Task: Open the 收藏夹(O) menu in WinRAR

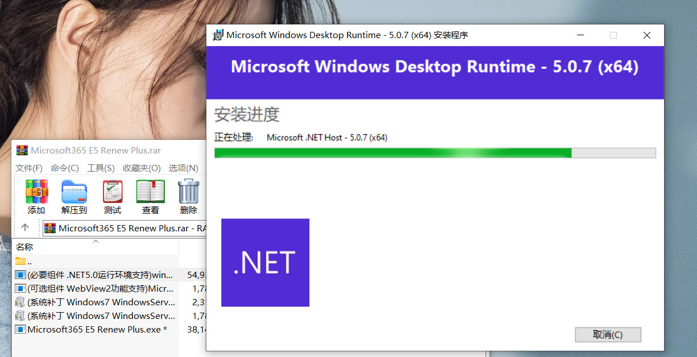Action: [142, 168]
